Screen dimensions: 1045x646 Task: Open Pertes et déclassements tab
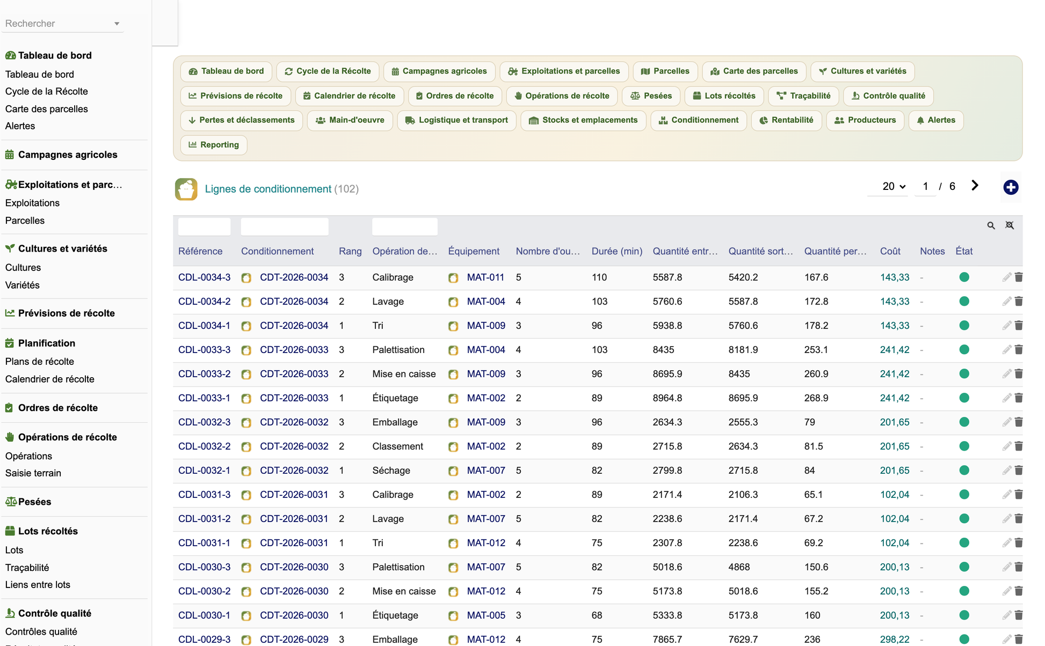242,120
